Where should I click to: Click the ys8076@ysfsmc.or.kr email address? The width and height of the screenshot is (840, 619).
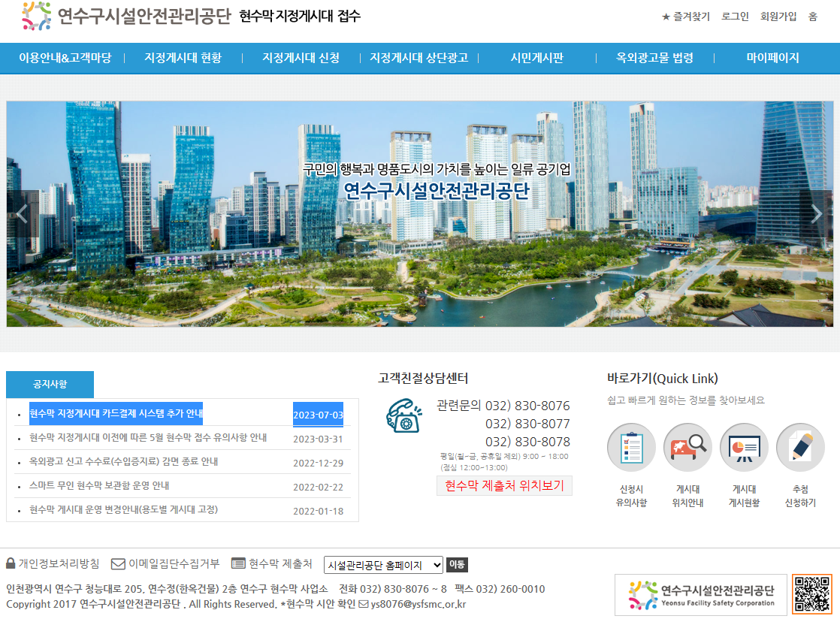tap(418, 604)
